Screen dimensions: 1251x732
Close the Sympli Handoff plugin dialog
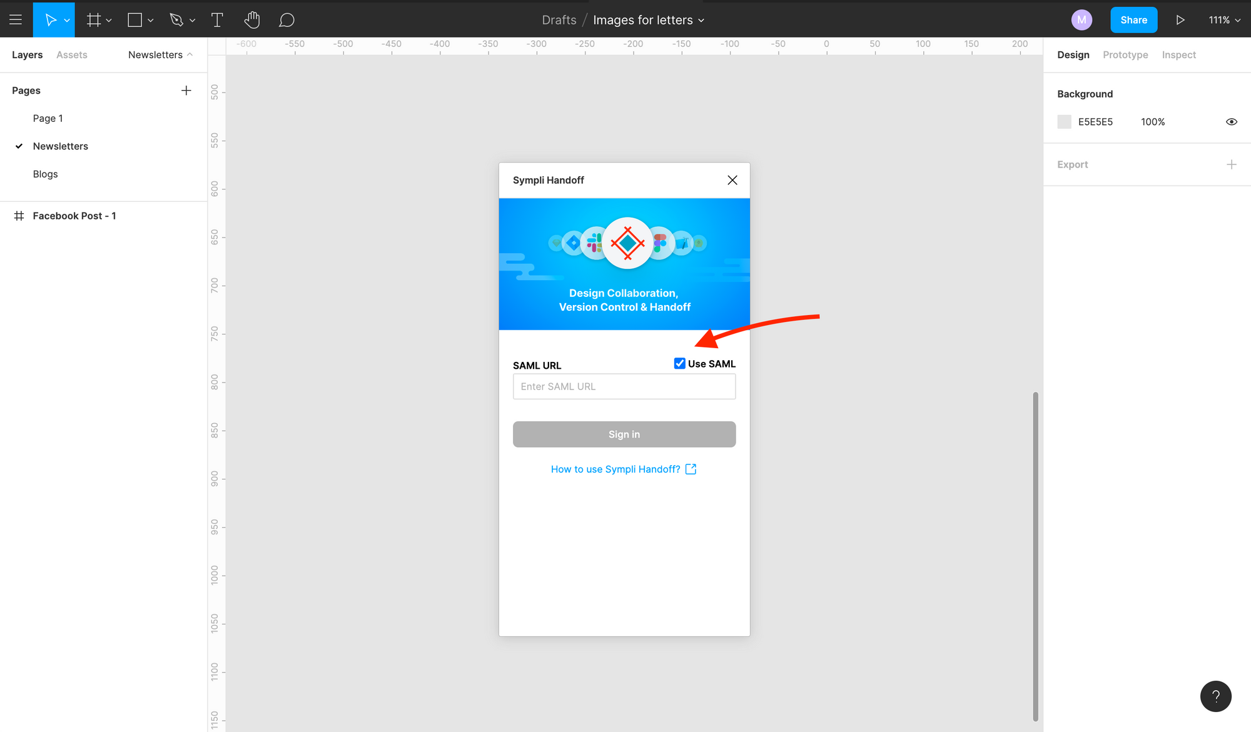click(x=732, y=180)
